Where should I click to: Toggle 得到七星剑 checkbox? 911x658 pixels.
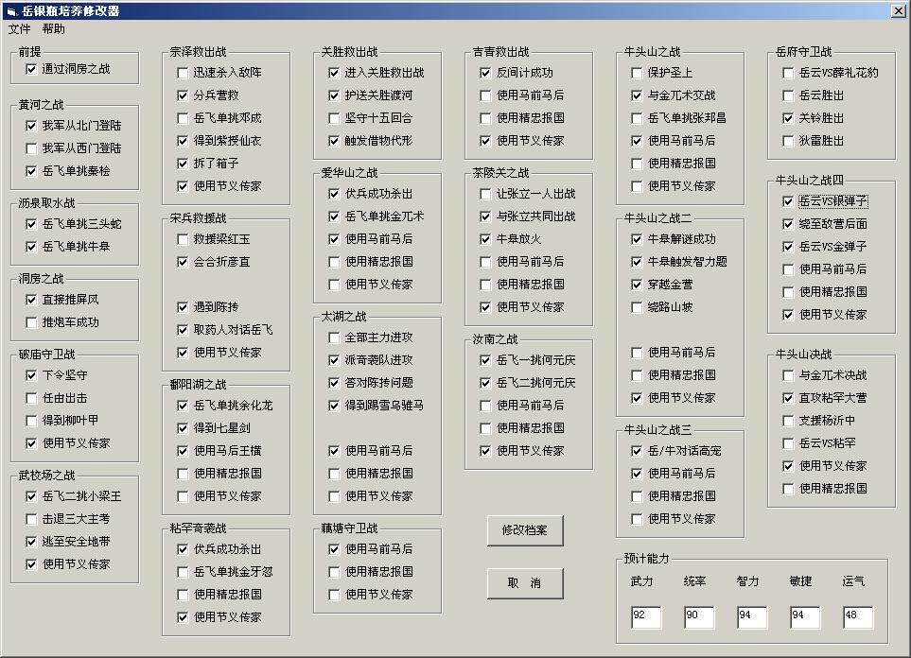tap(183, 428)
